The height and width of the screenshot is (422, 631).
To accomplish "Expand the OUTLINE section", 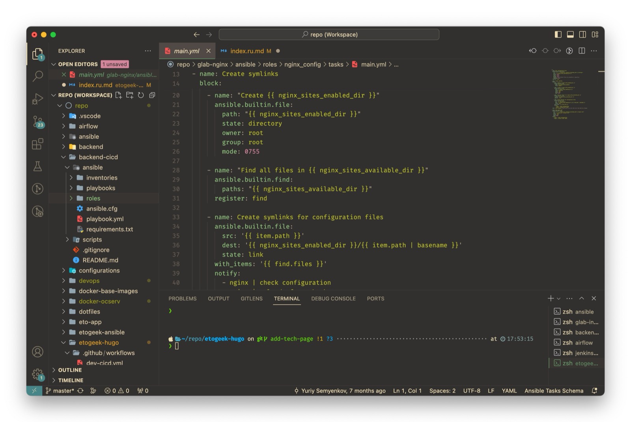I will (x=70, y=370).
